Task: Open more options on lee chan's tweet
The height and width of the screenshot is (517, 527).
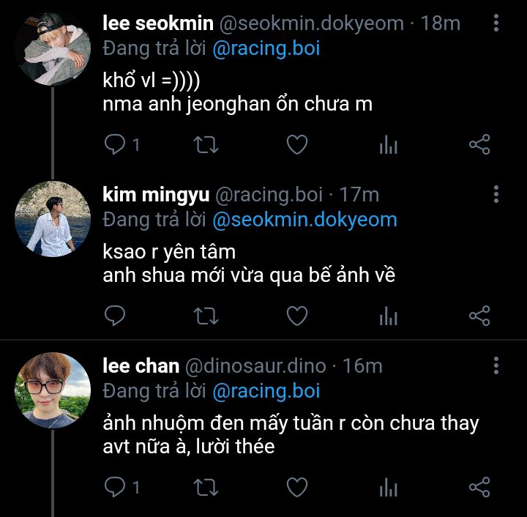Action: (x=496, y=365)
